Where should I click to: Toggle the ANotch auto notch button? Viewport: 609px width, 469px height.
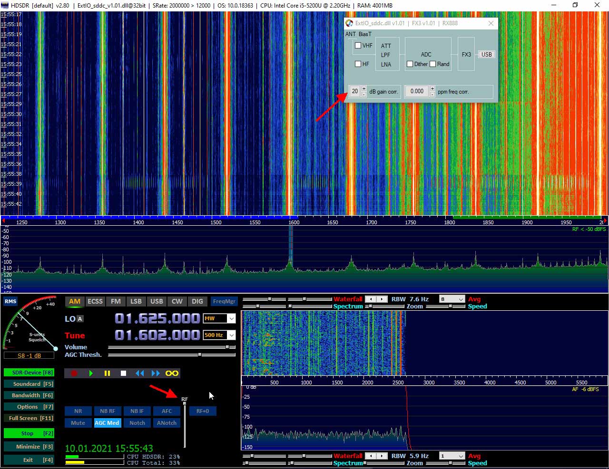pos(167,423)
